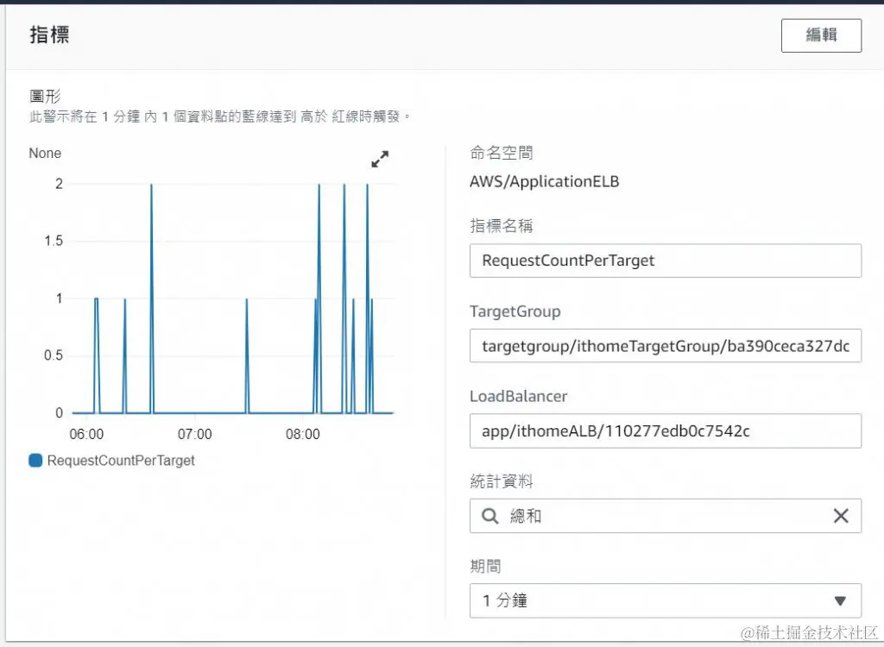Click the None axis label above the chart
Image resolution: width=884 pixels, height=647 pixels.
pos(45,153)
